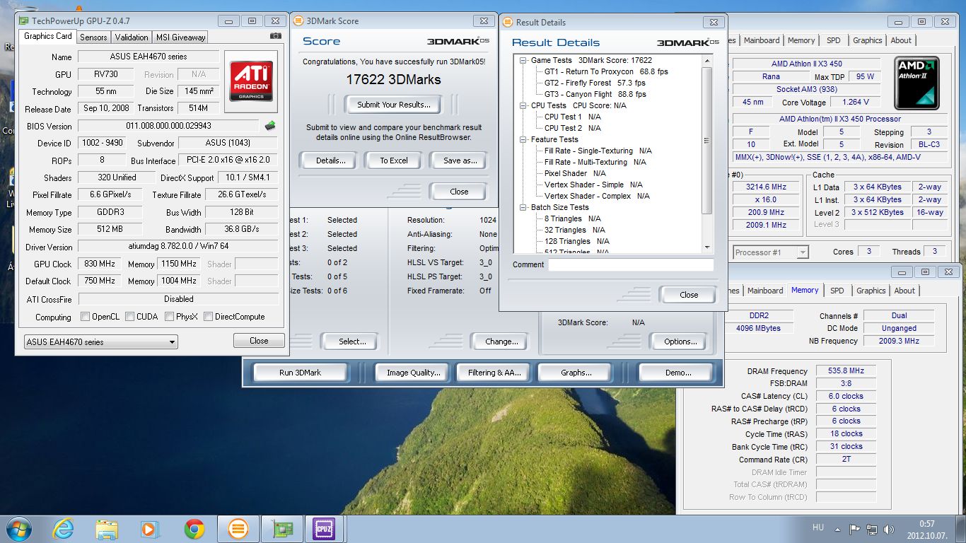Viewport: 966px width, 543px height.
Task: Switch to GPU-Z via its taskbar icon
Action: click(282, 529)
